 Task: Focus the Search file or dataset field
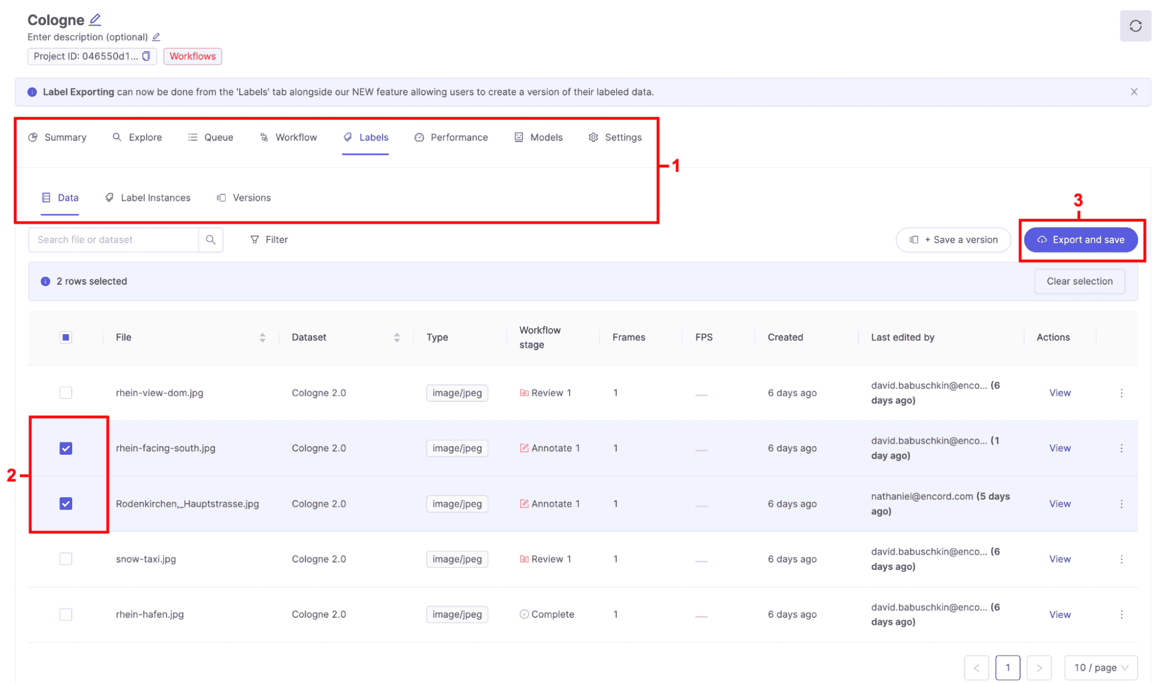pyautogui.click(x=114, y=240)
